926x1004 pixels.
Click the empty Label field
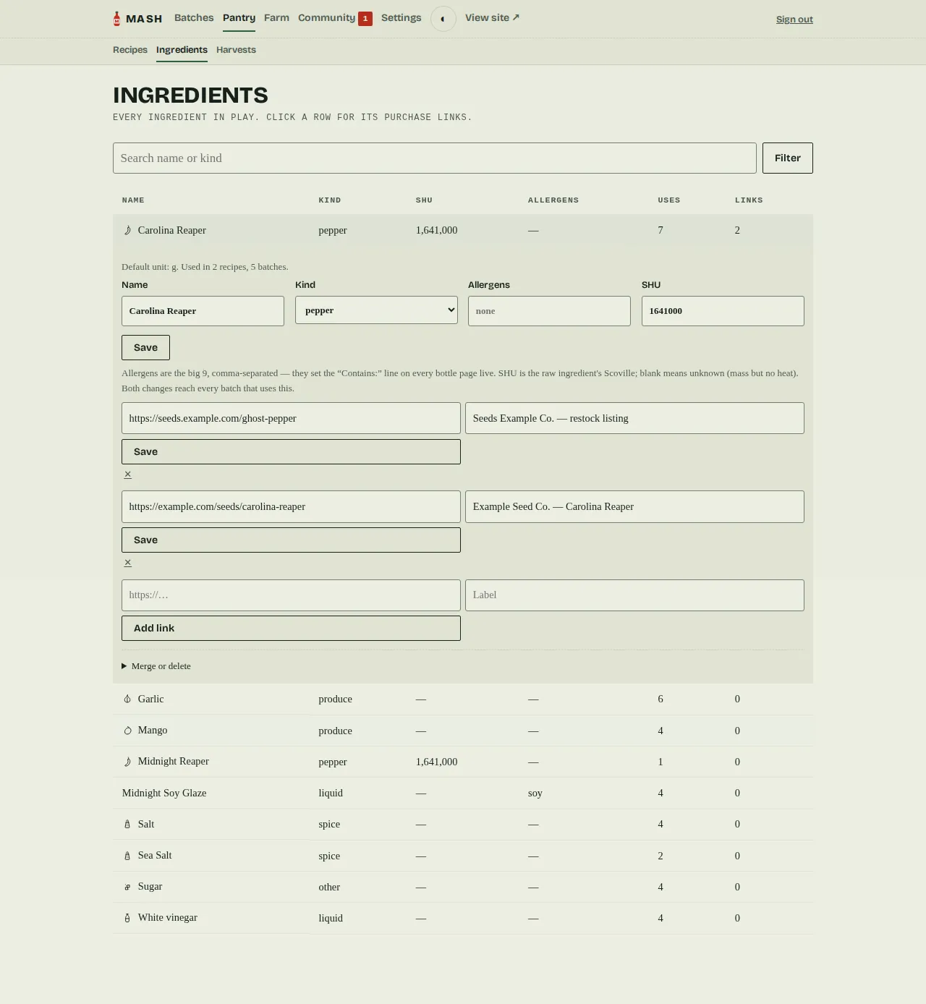[634, 595]
